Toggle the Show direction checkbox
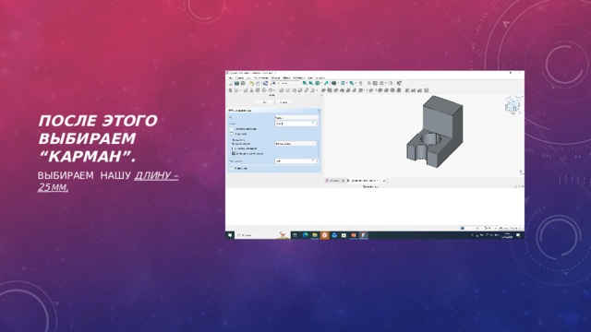 click(234, 148)
